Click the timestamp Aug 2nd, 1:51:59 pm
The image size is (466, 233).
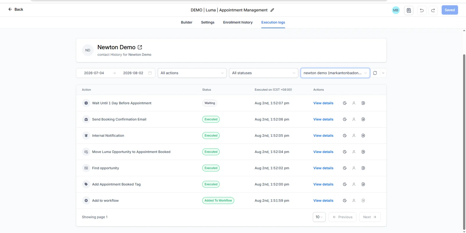point(272,201)
